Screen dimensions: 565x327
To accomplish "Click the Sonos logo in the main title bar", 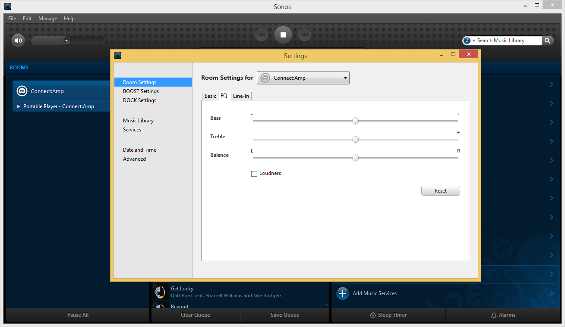I will coord(8,6).
